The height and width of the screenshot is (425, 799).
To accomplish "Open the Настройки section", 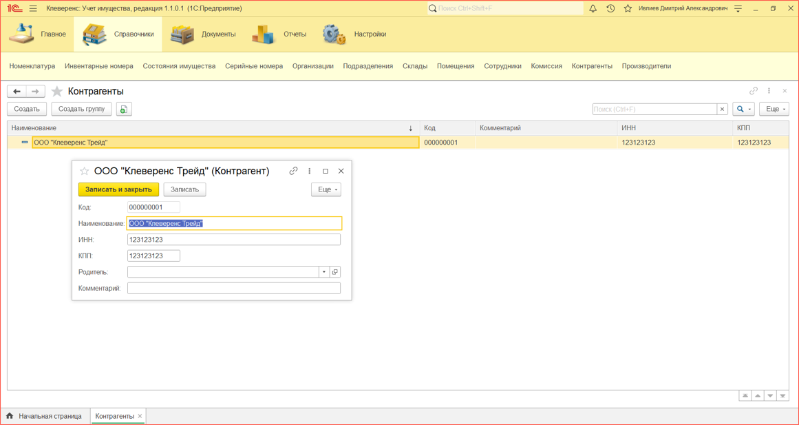I will pyautogui.click(x=354, y=34).
